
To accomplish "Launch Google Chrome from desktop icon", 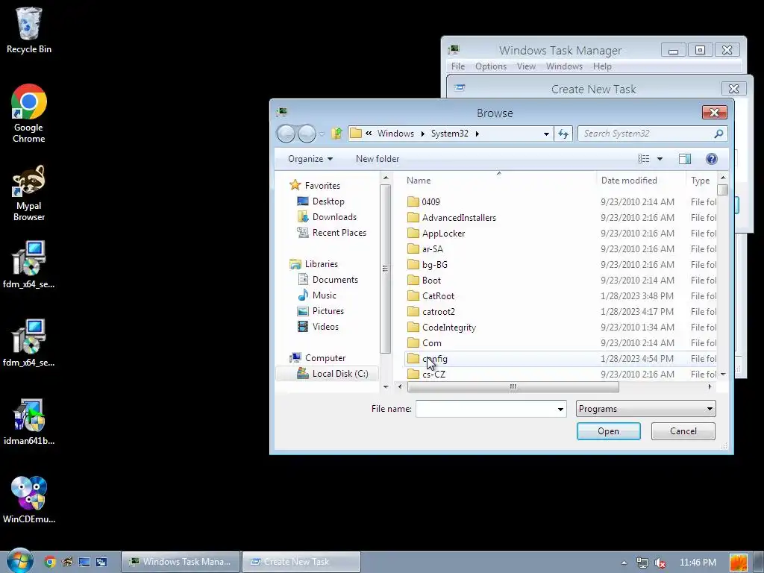I will [x=29, y=113].
